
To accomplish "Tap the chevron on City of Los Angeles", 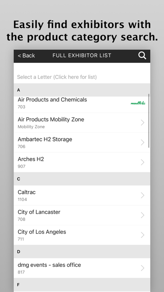I will [143, 235].
